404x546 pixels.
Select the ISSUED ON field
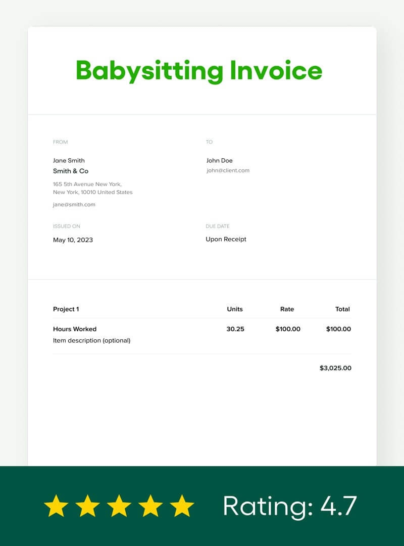click(x=67, y=226)
